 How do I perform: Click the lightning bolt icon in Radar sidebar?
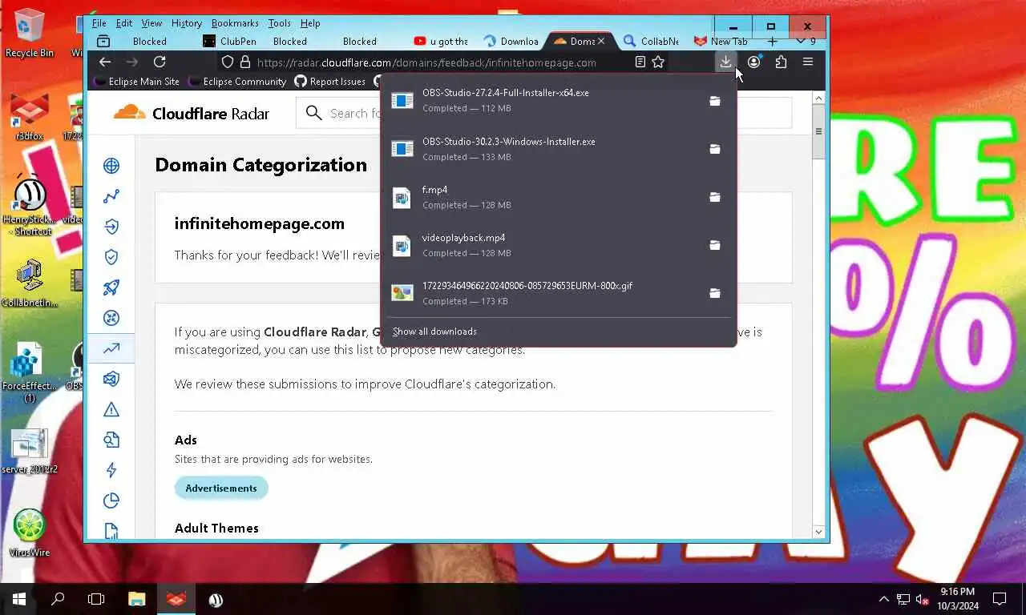click(111, 470)
